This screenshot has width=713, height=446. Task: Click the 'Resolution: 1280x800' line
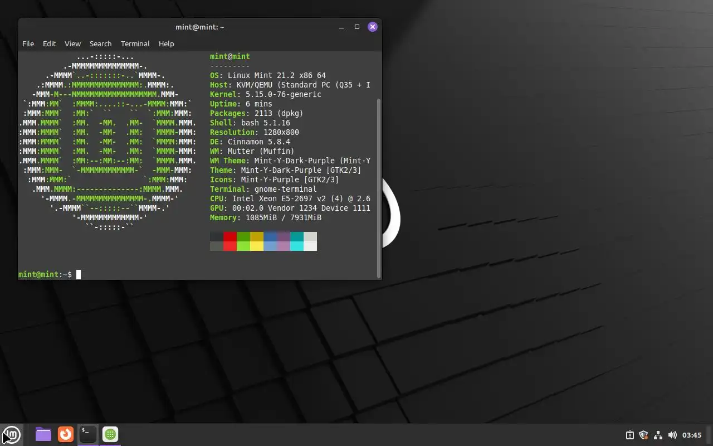point(255,132)
